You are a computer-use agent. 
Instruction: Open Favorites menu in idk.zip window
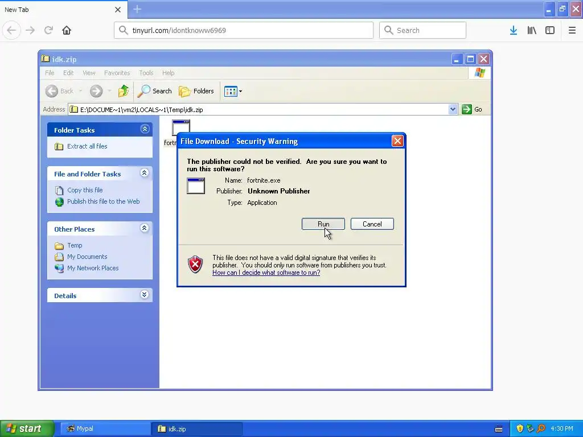pyautogui.click(x=117, y=73)
